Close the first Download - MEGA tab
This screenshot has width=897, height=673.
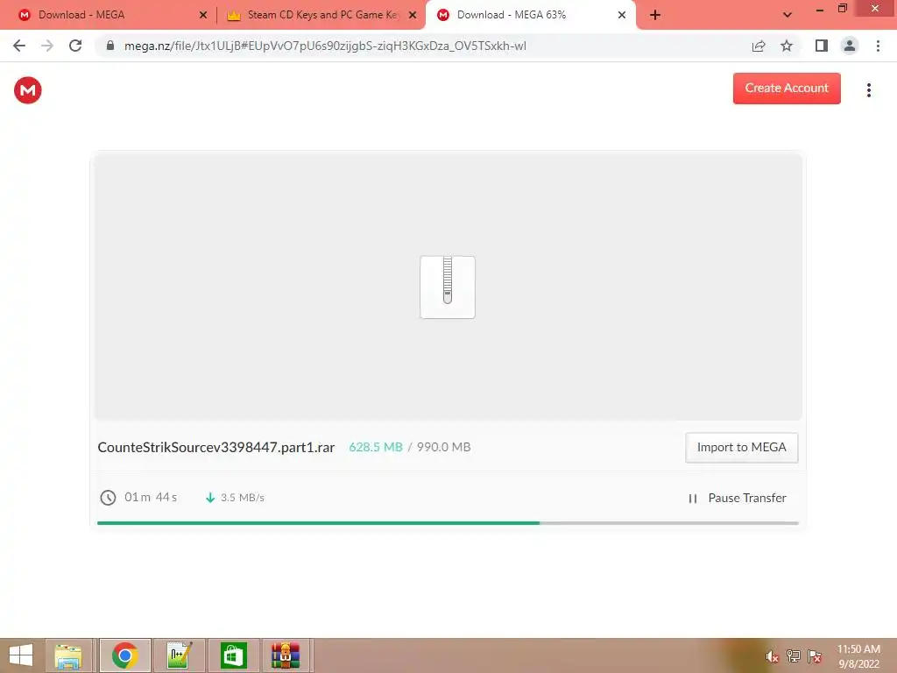point(203,16)
